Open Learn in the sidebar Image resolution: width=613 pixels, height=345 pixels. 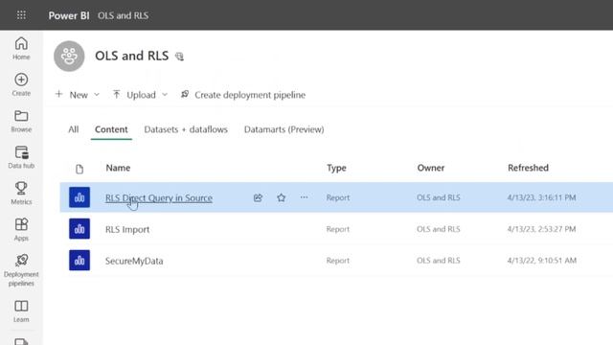pos(21,310)
